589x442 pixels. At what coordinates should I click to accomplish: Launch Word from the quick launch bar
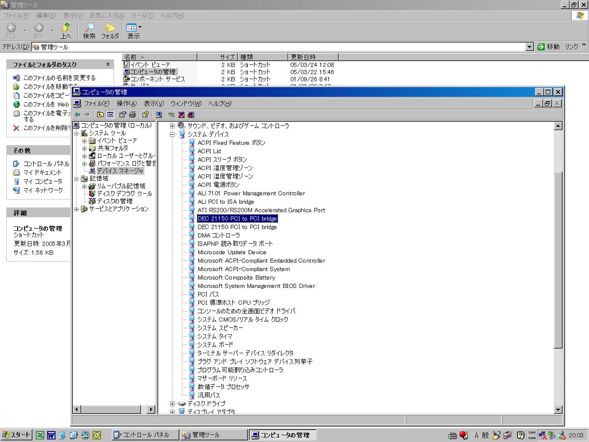(51, 435)
